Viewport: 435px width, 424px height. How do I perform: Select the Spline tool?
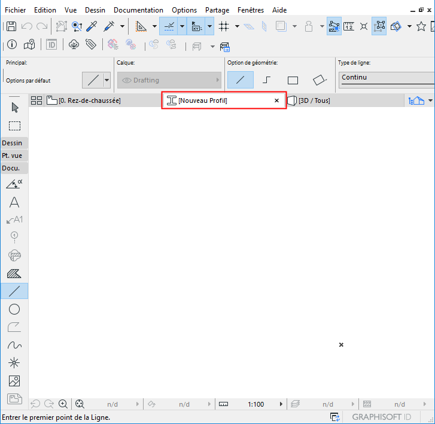(x=14, y=345)
